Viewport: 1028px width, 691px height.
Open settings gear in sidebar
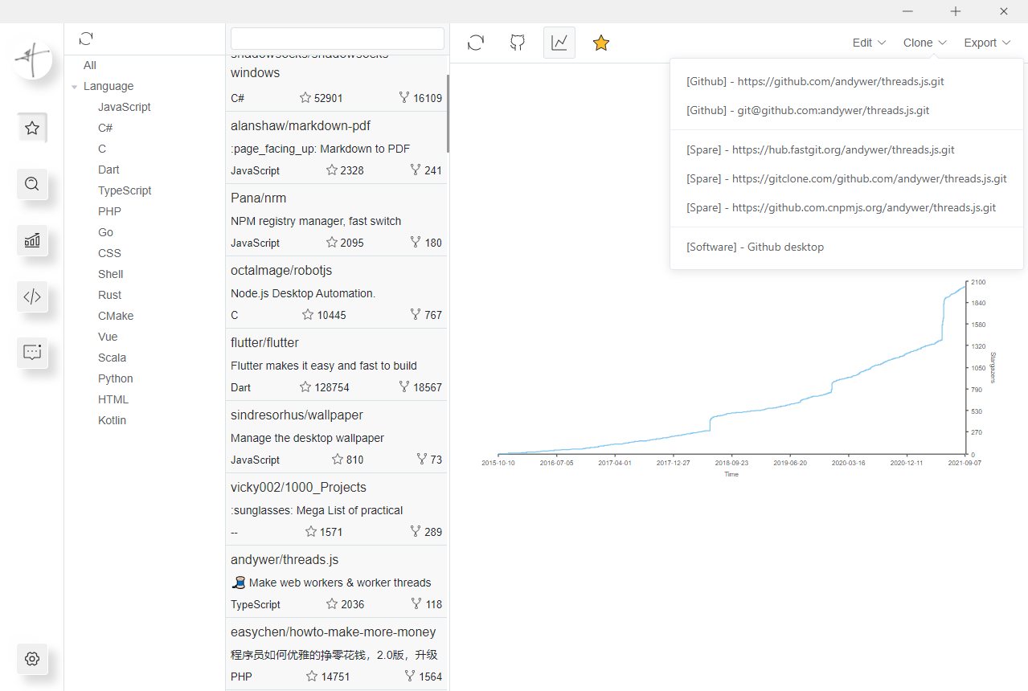pyautogui.click(x=32, y=659)
